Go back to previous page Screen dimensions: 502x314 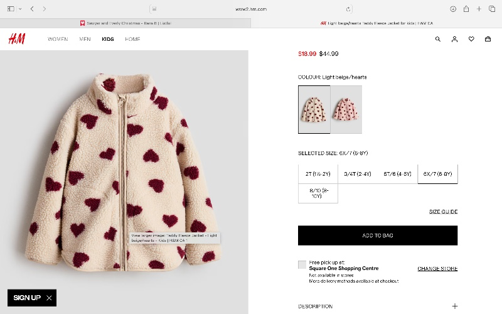(32, 9)
